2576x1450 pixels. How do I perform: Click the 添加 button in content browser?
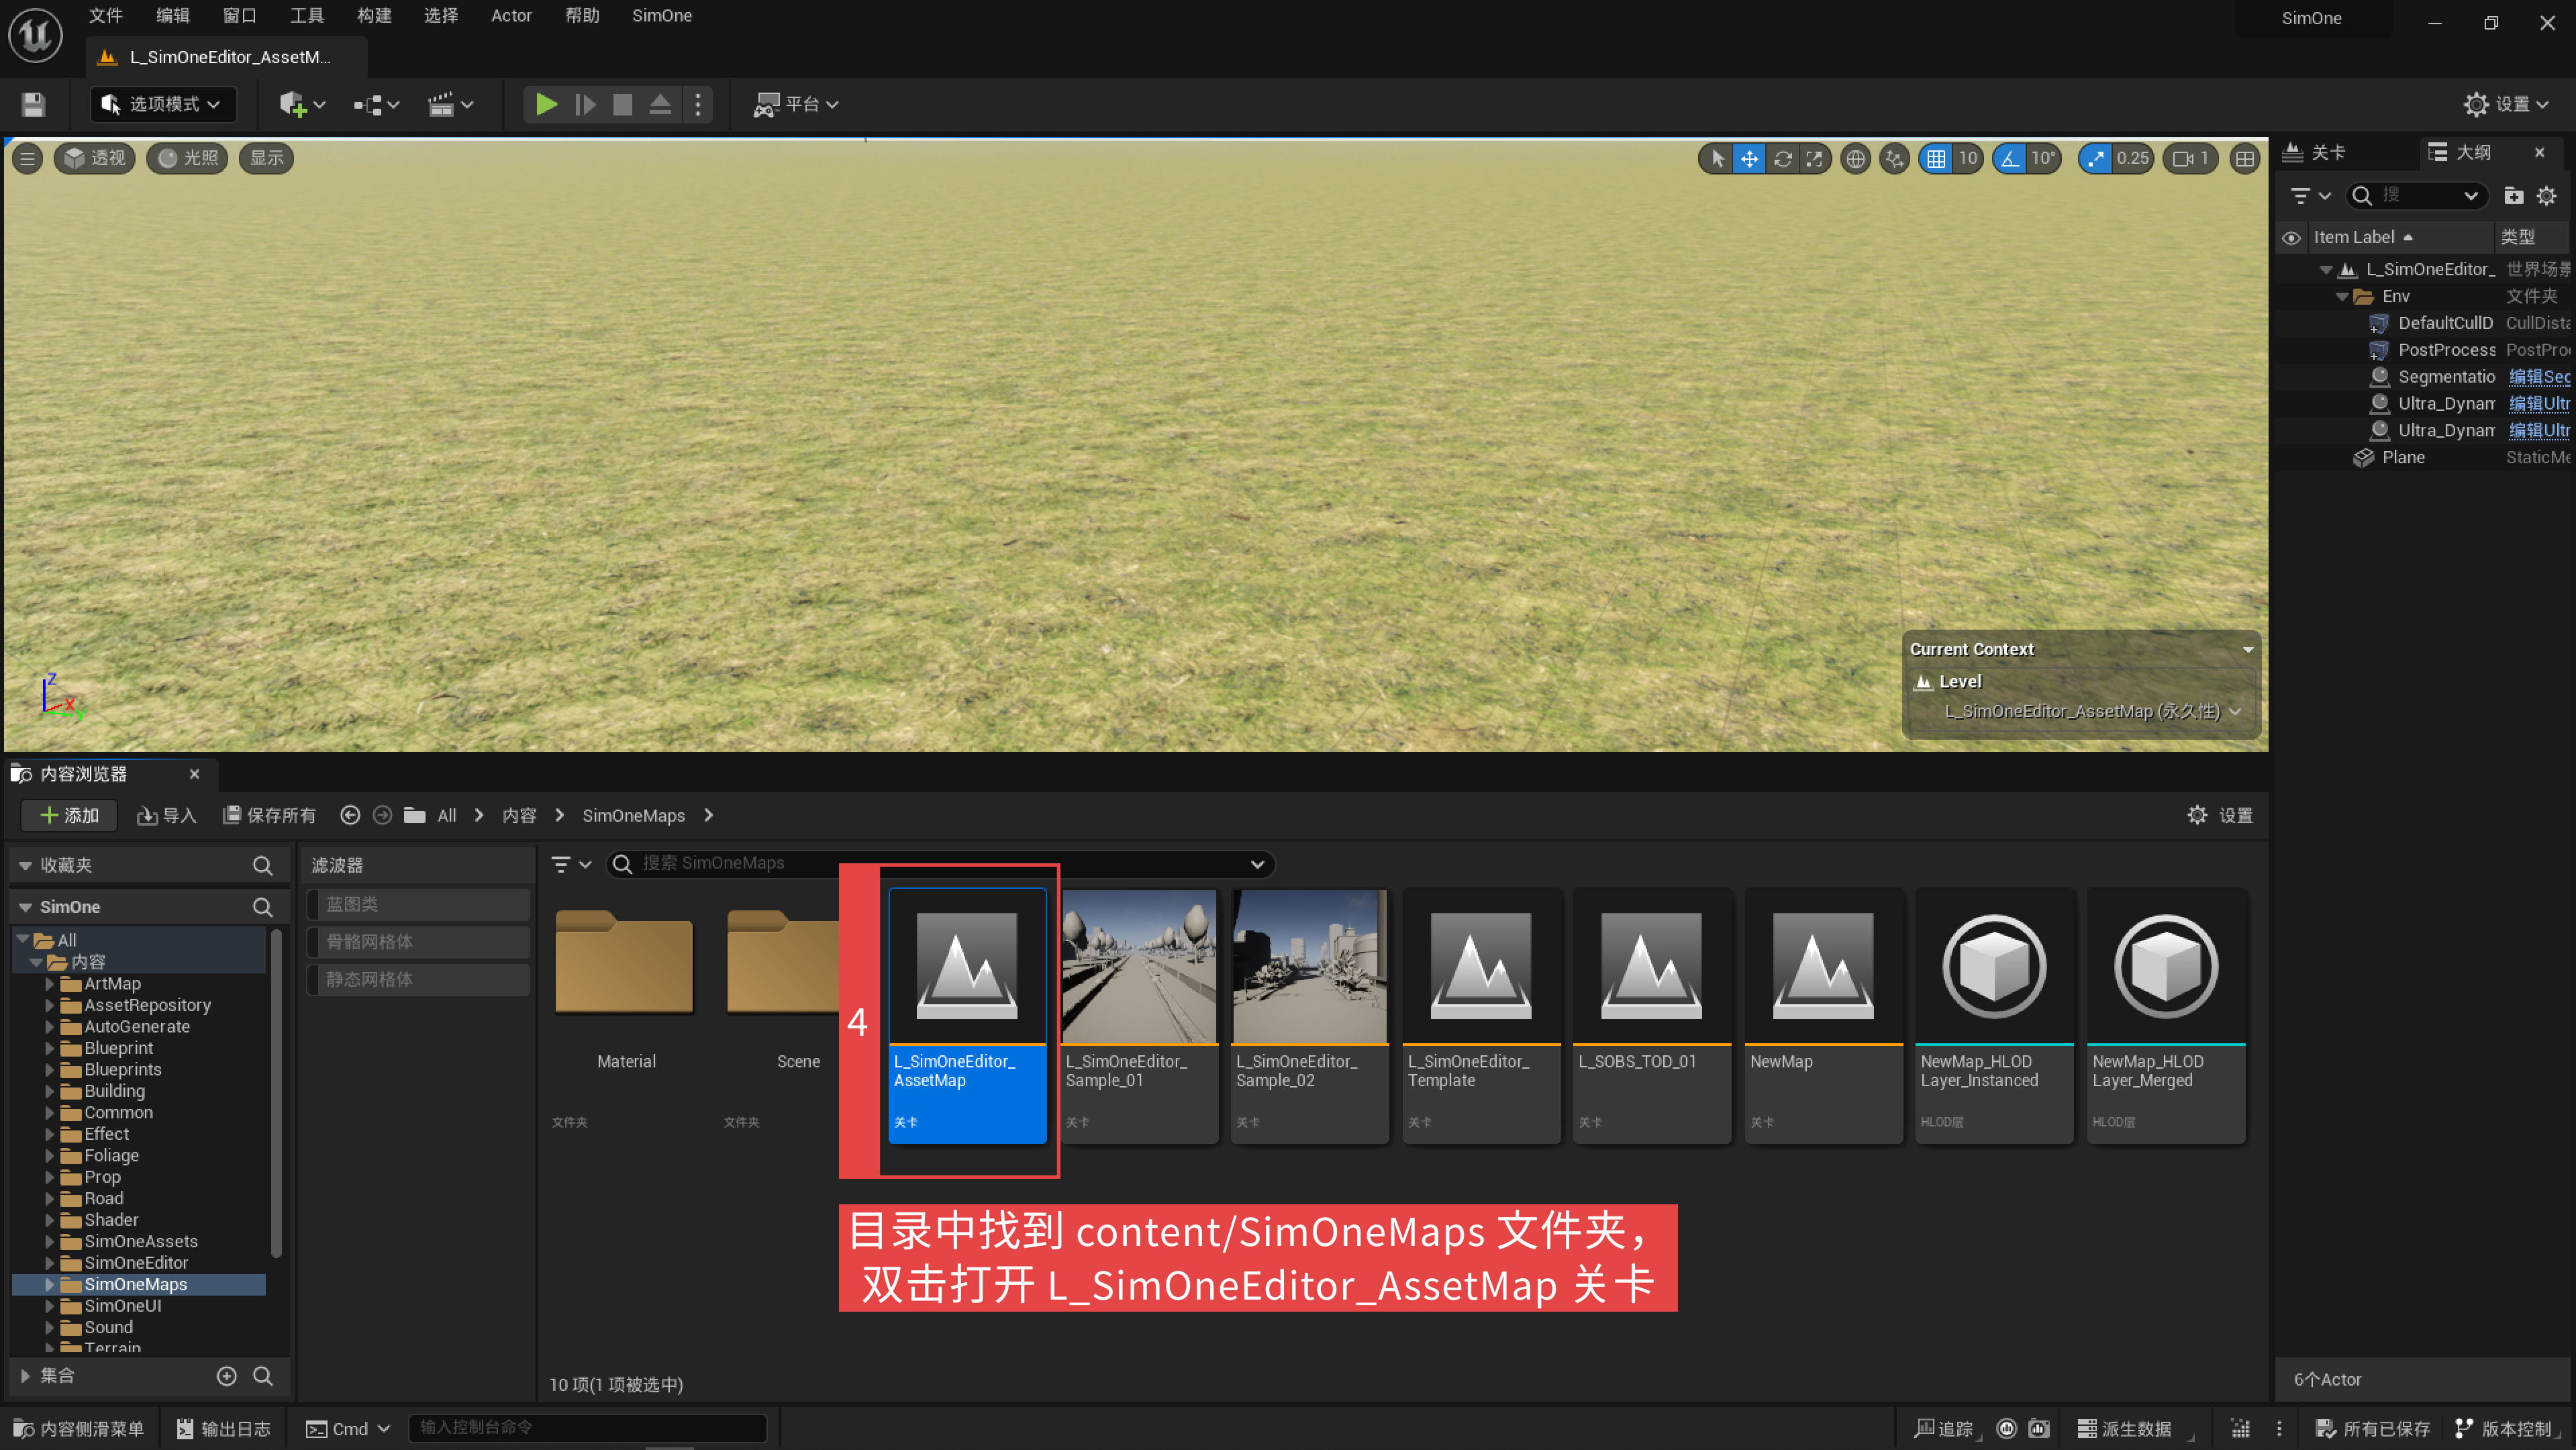coord(69,815)
